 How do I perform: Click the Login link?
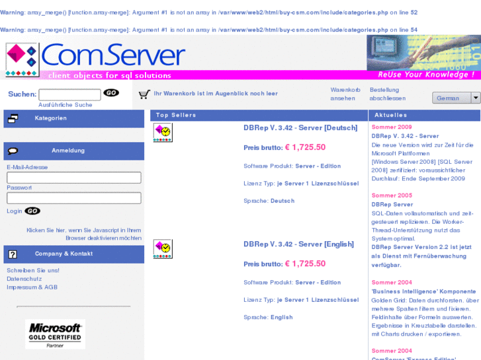14,211
